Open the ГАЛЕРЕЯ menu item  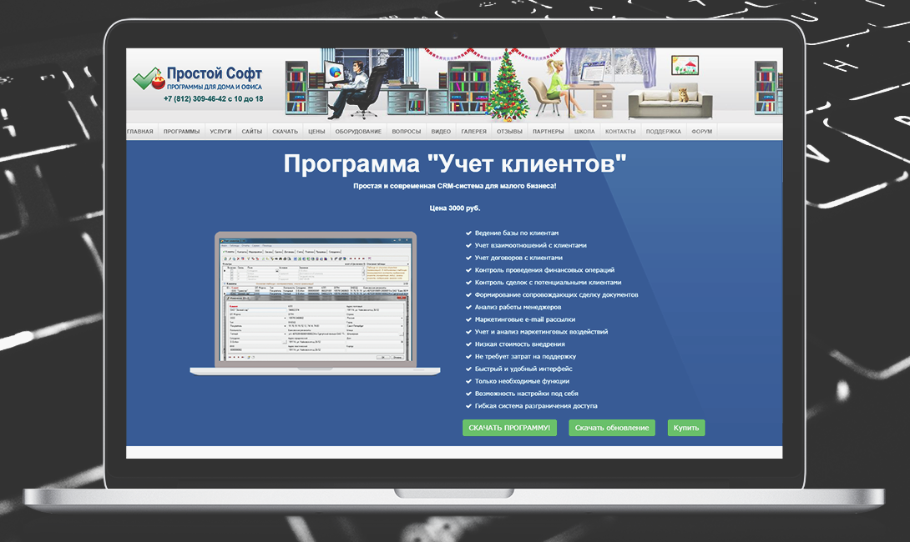coord(473,132)
